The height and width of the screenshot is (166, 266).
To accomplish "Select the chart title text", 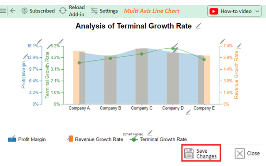I will click(133, 26).
